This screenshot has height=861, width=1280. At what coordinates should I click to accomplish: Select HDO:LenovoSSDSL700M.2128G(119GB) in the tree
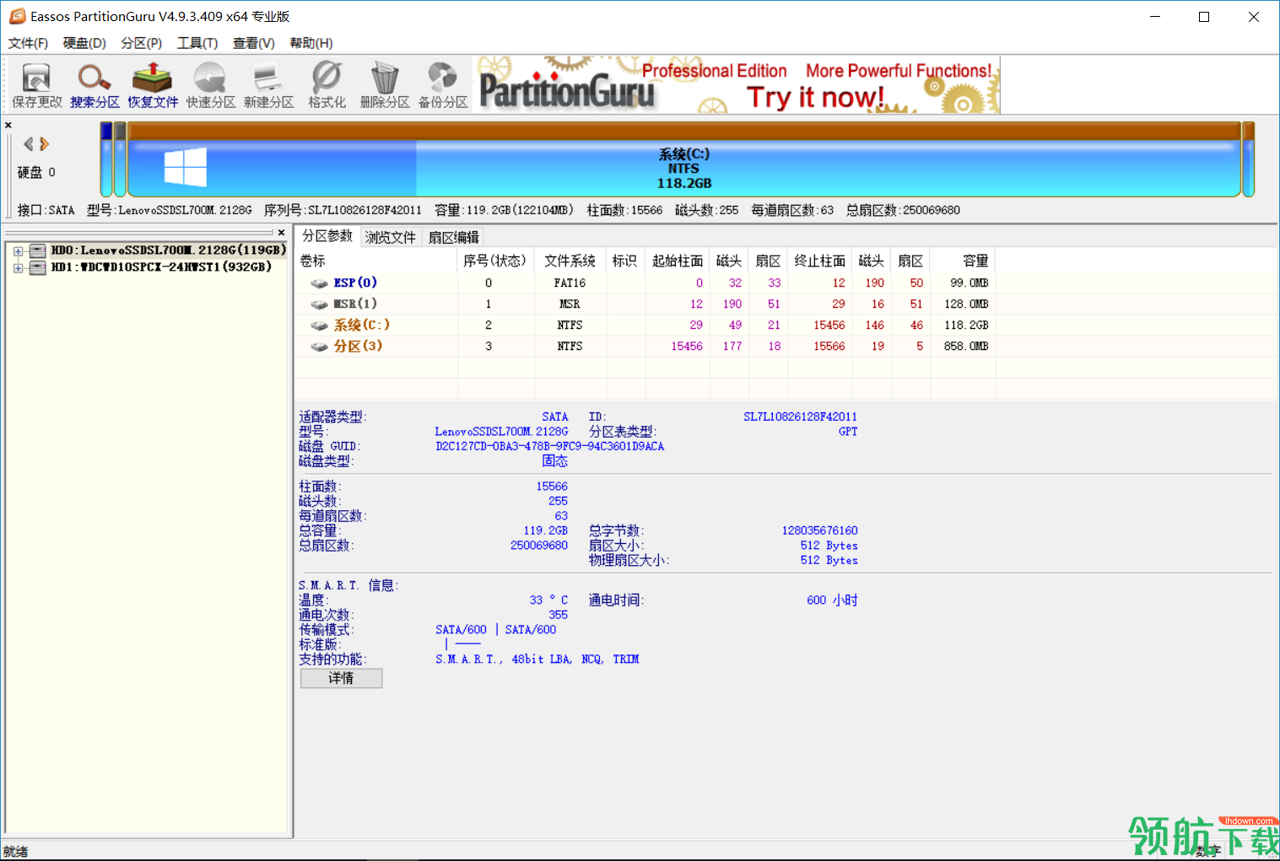(169, 250)
